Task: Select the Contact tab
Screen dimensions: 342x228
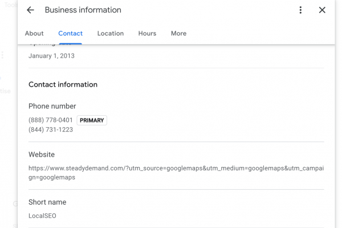Action: [70, 34]
